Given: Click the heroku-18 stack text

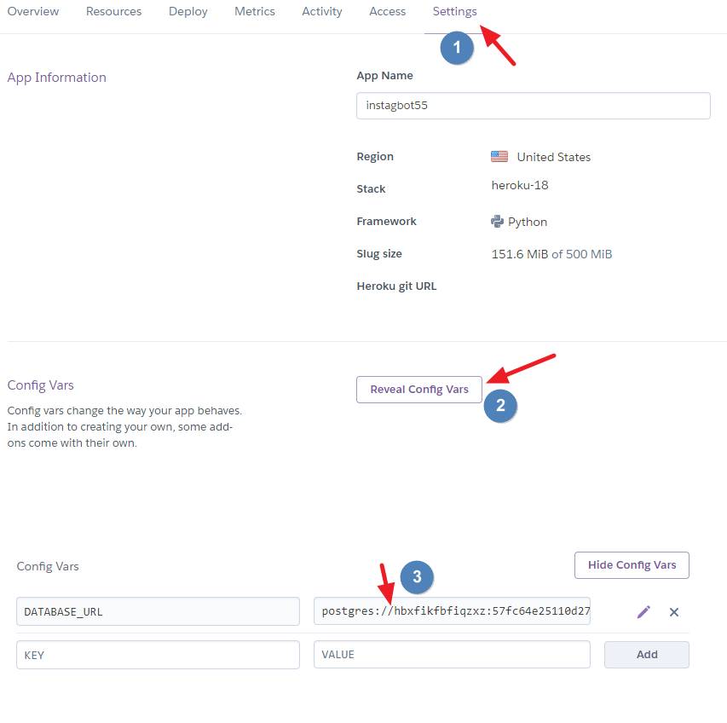Looking at the screenshot, I should [x=520, y=185].
